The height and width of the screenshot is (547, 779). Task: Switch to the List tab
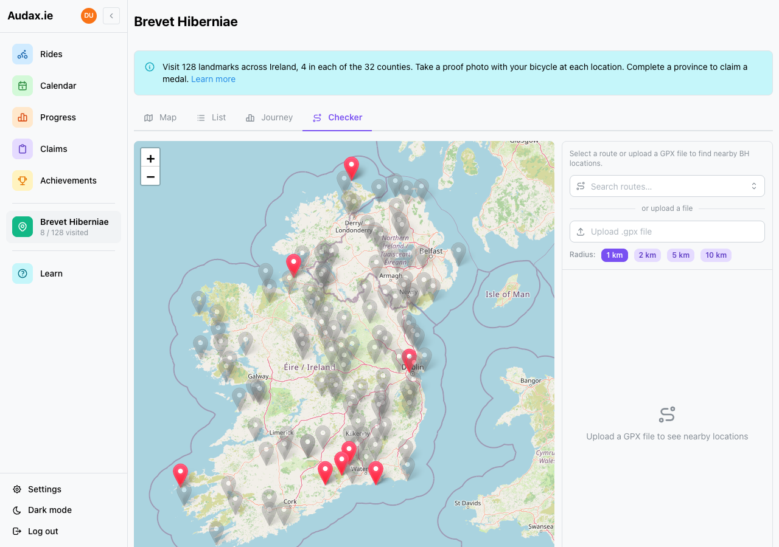pos(211,117)
